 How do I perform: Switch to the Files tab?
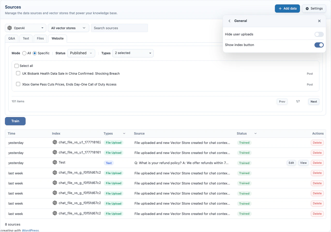pos(40,38)
